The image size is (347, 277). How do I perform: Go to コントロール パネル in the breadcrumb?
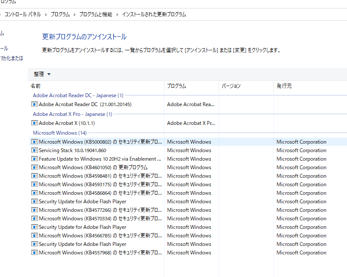coord(23,14)
